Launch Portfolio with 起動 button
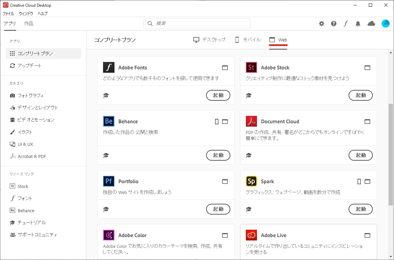The image size is (394, 260). tap(218, 209)
